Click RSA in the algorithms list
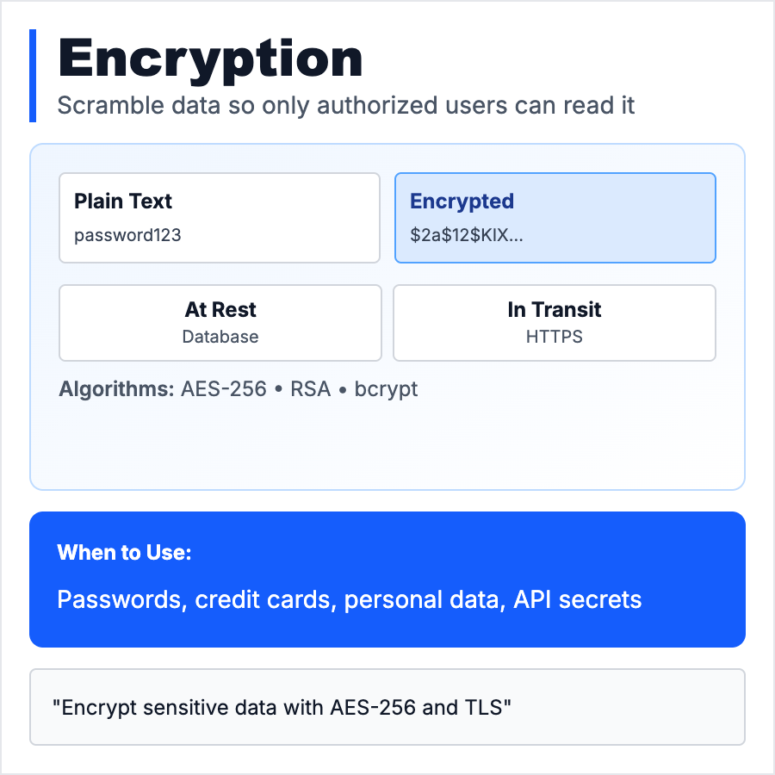Image resolution: width=775 pixels, height=775 pixels. tap(310, 389)
